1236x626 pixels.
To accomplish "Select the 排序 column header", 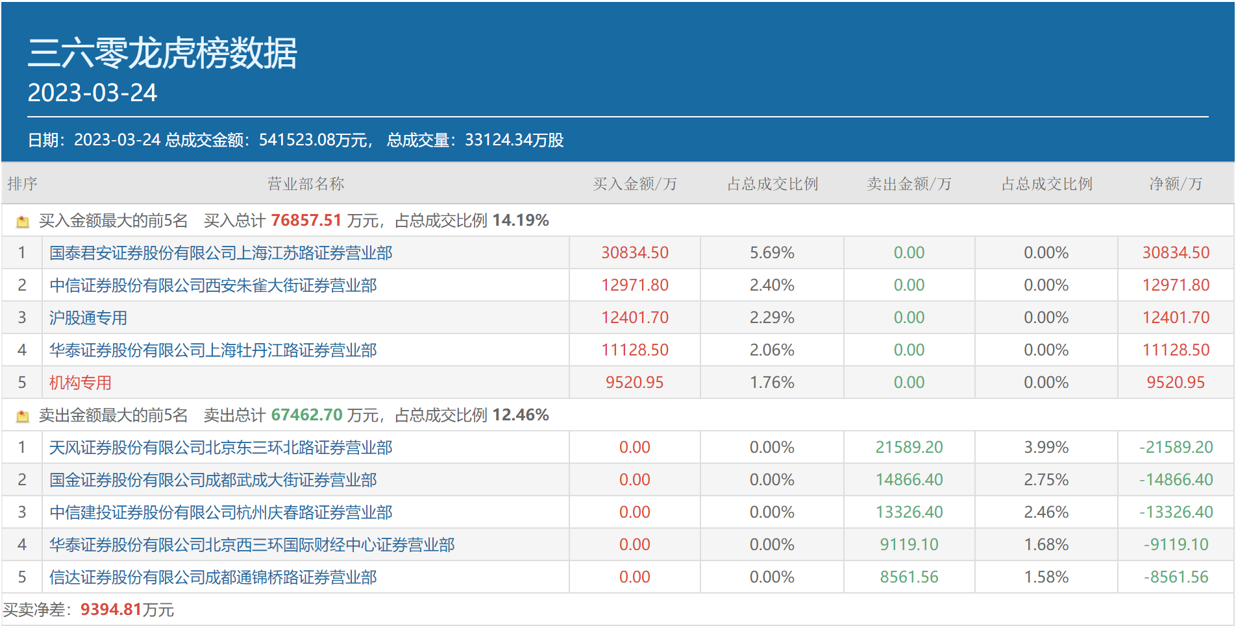I will coord(22,184).
